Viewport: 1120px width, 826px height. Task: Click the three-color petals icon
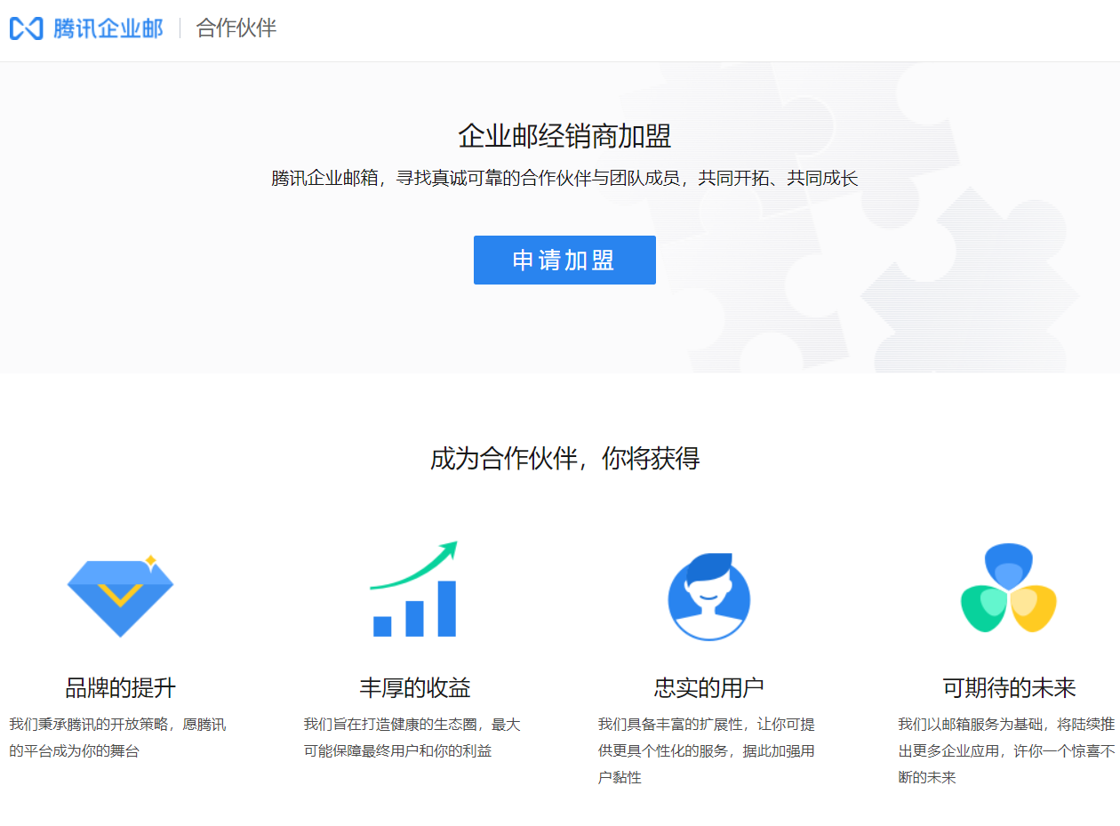coord(1009,589)
